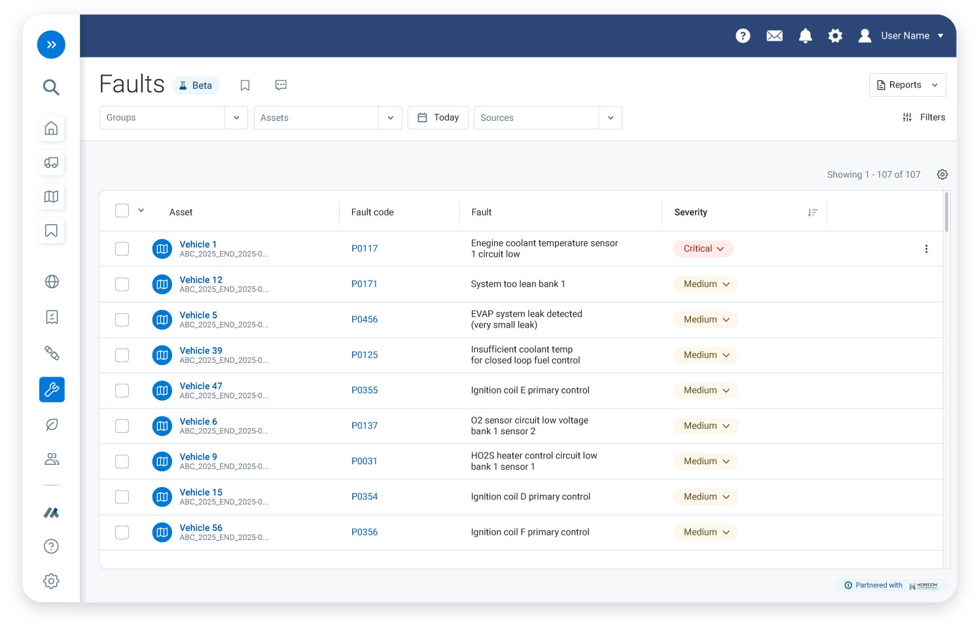Open the Reports menu
This screenshot has width=979, height=642.
coord(907,85)
